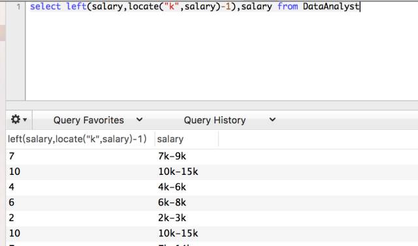Select the left-column cell with value 4

[12, 187]
